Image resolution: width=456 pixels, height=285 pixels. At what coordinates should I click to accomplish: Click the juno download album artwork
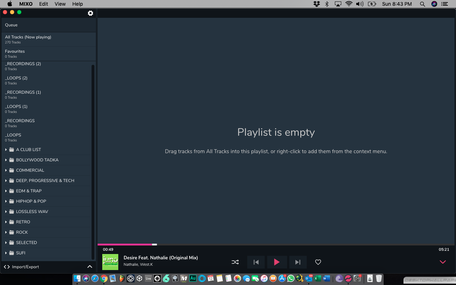[110, 262]
